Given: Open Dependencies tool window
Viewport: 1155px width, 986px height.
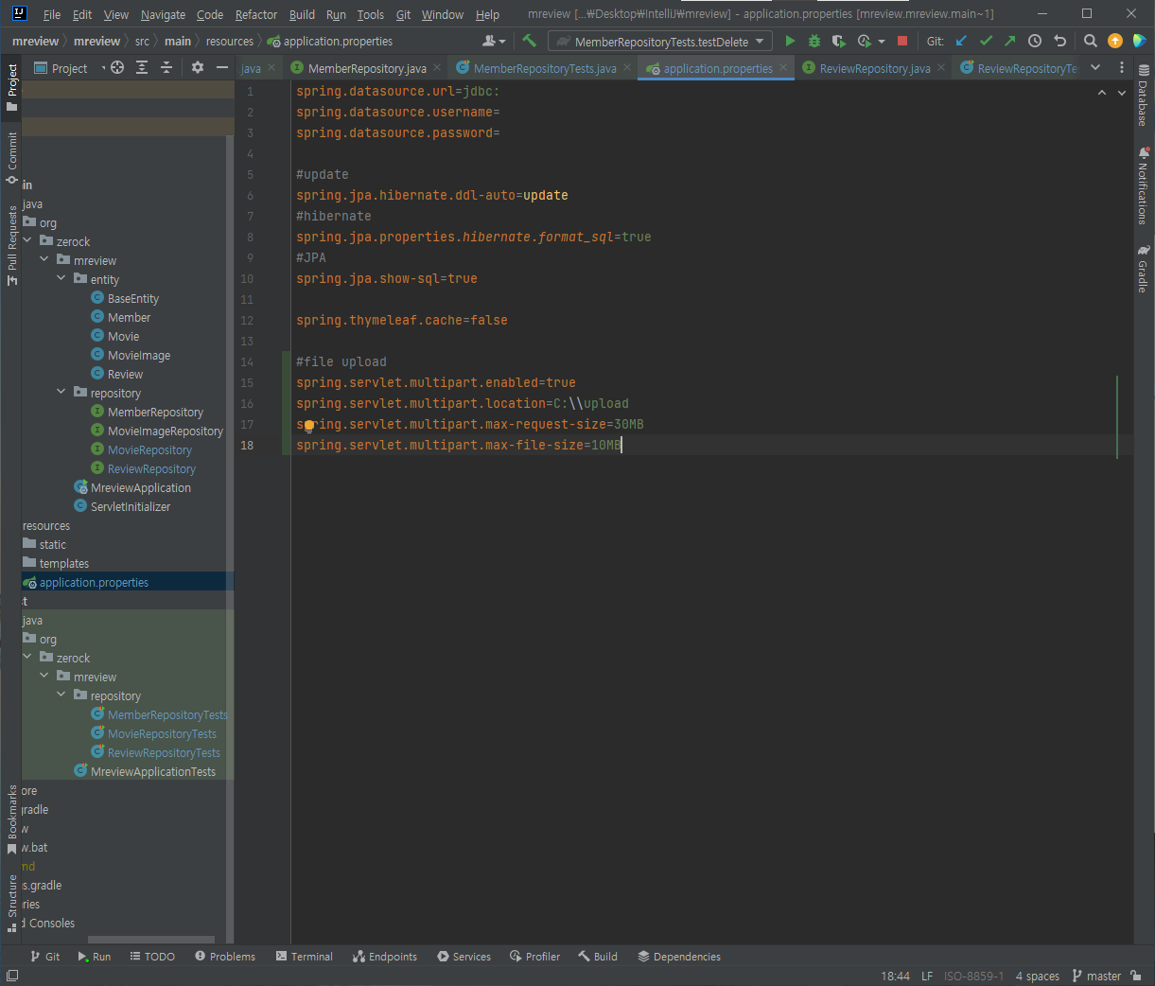Looking at the screenshot, I should tap(679, 957).
